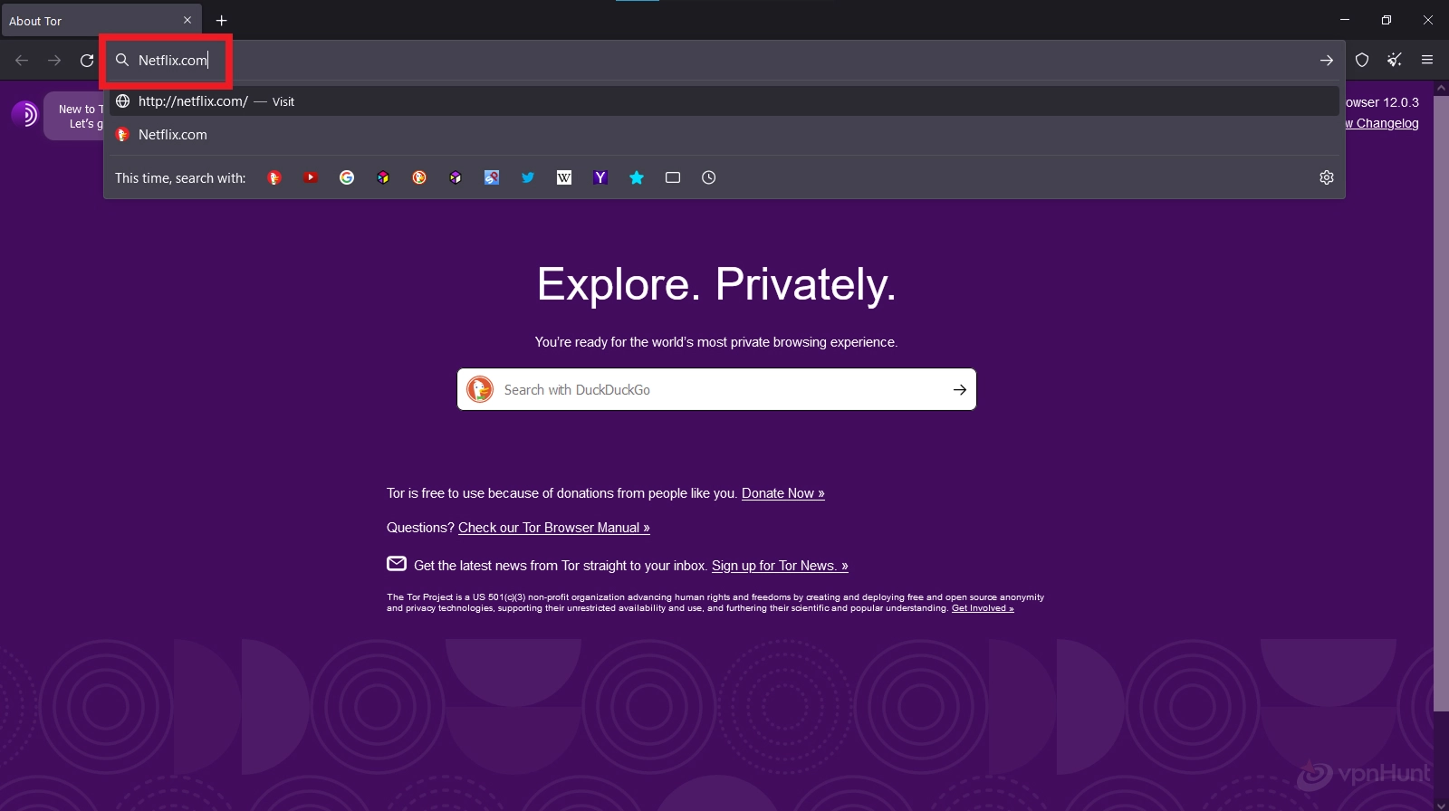This screenshot has height=811, width=1449.
Task: Click the address bar containing Netflix.com
Action: pyautogui.click(x=724, y=61)
